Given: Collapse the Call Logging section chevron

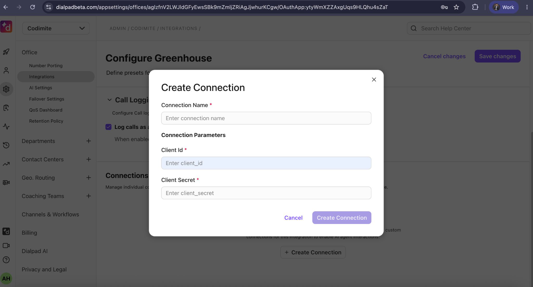Looking at the screenshot, I should 110,100.
